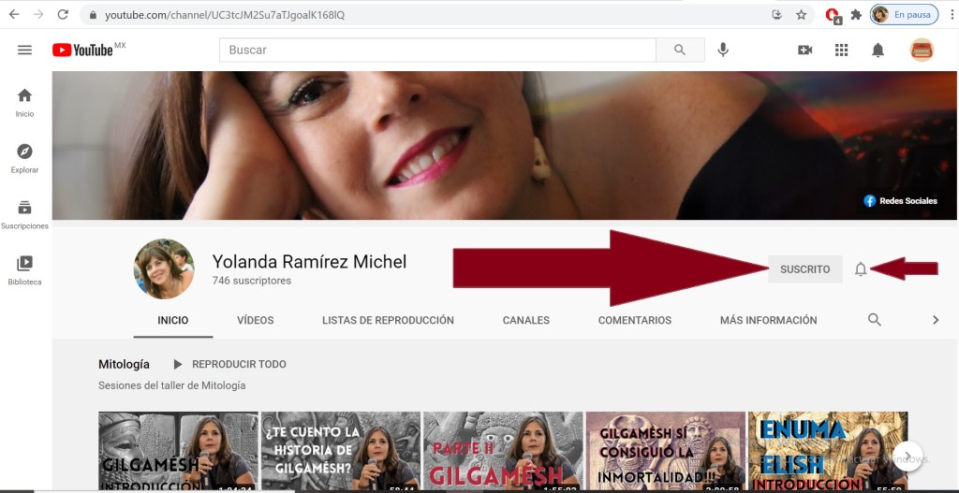
Task: Search within channel using magnifier icon
Action: 874,320
